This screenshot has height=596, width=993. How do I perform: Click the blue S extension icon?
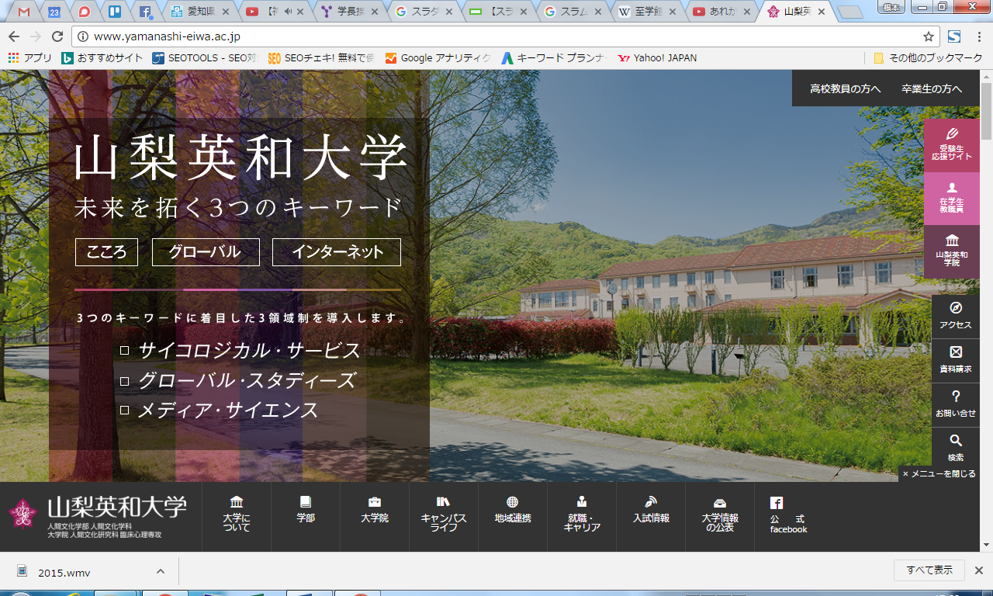[x=954, y=36]
